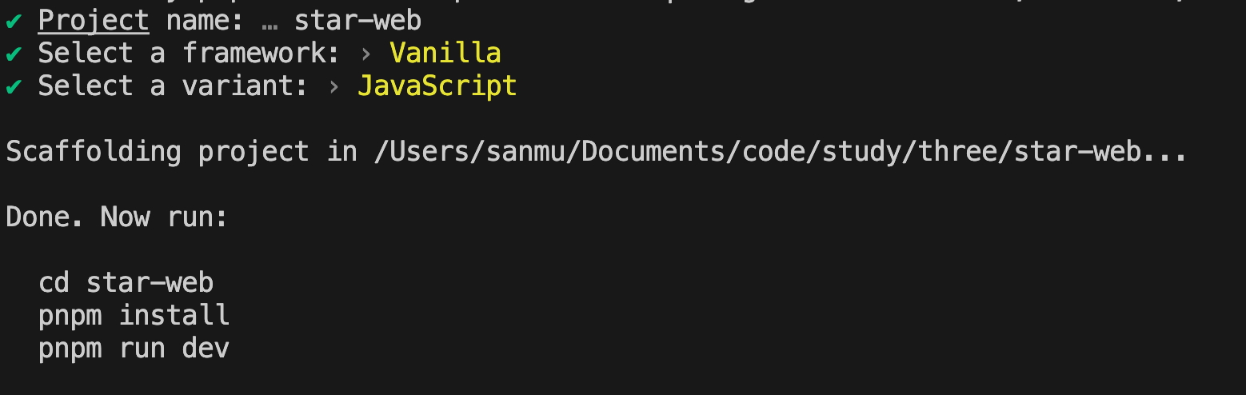Click the yellow JavaScript variant text

[x=437, y=86]
